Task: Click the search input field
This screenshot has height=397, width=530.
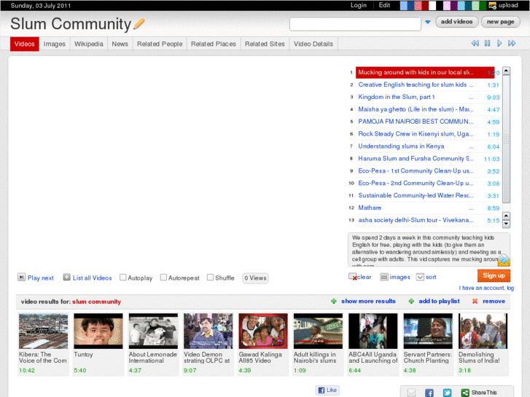Action: tap(355, 24)
